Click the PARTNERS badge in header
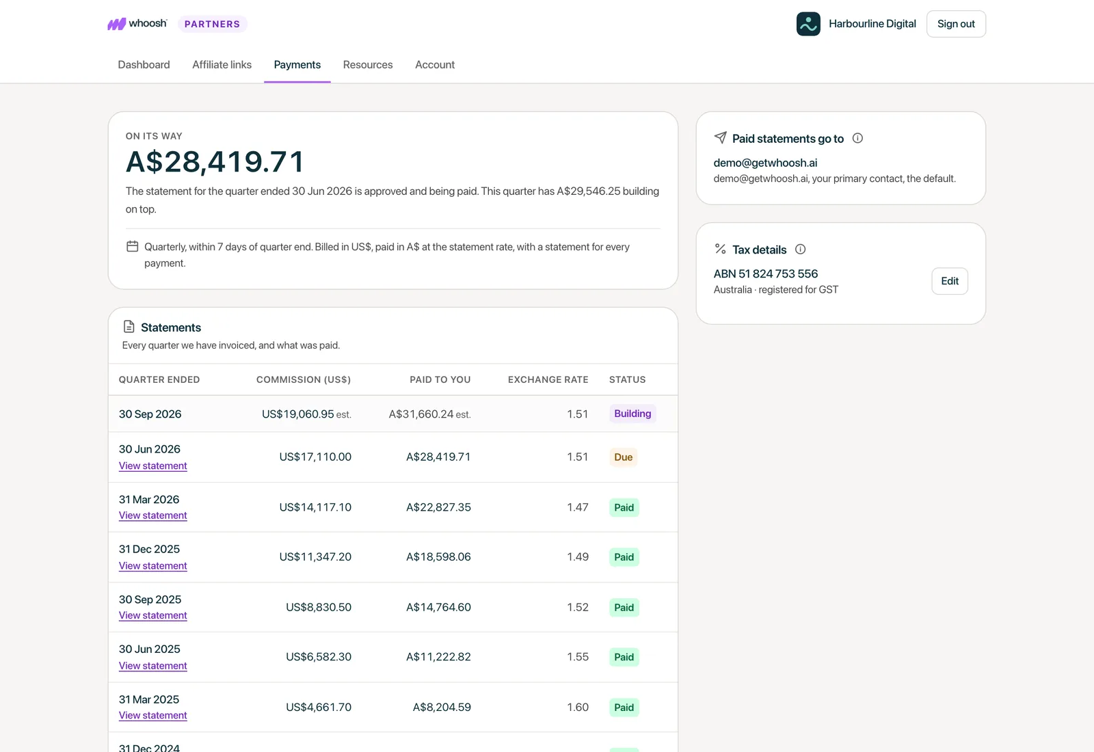Screen dimensions: 1094x752 click(213, 24)
